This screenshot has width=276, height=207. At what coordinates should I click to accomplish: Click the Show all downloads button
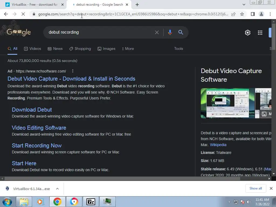tap(256, 188)
